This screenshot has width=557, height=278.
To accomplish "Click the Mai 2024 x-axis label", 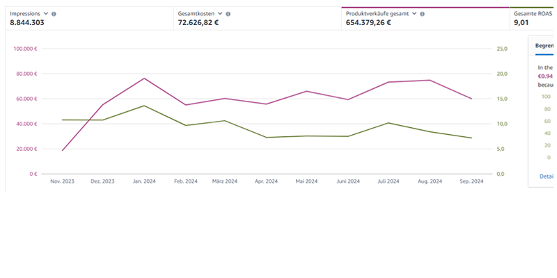I will point(307,181).
